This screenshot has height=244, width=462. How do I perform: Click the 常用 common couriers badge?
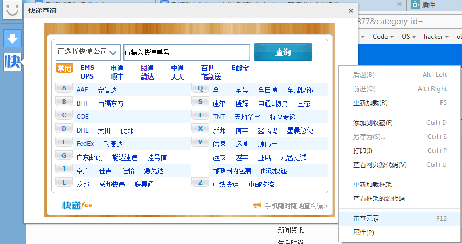pyautogui.click(x=64, y=68)
